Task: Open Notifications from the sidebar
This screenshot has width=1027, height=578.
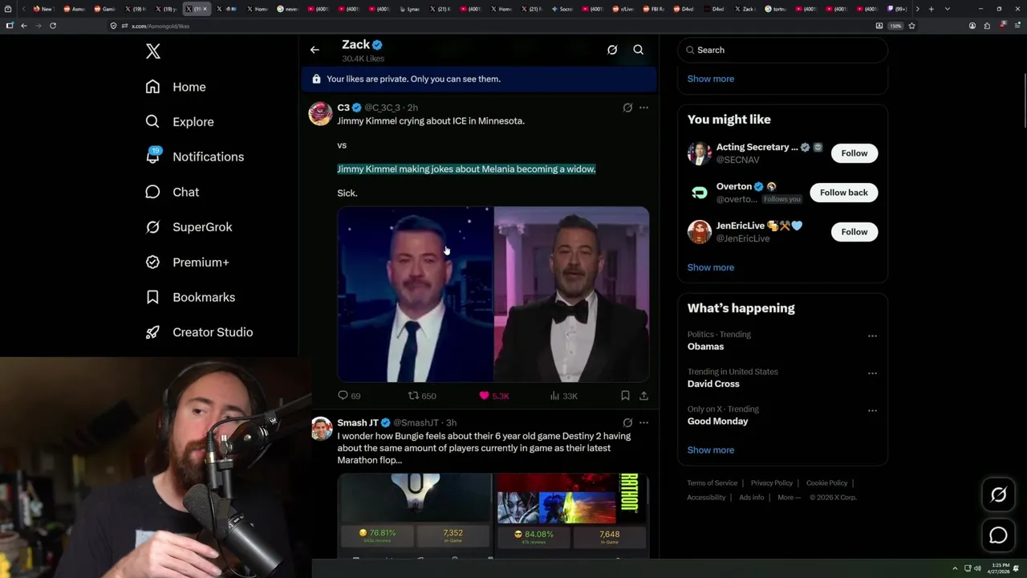Action: tap(194, 157)
